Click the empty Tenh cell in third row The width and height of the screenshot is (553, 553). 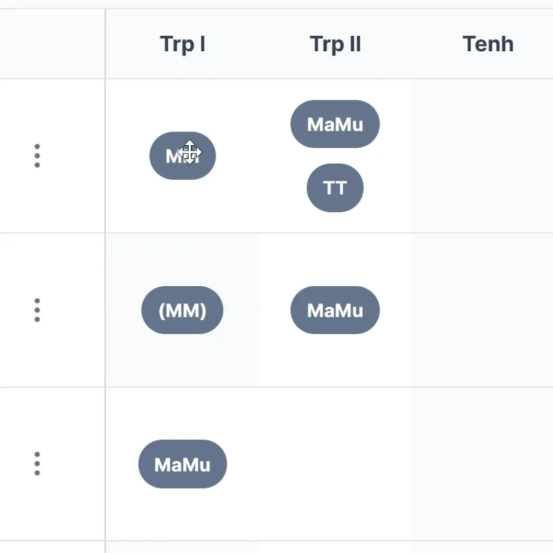pyautogui.click(x=482, y=464)
